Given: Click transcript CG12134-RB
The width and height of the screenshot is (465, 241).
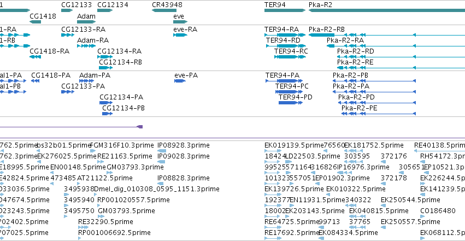Looking at the screenshot, I should [106, 68].
